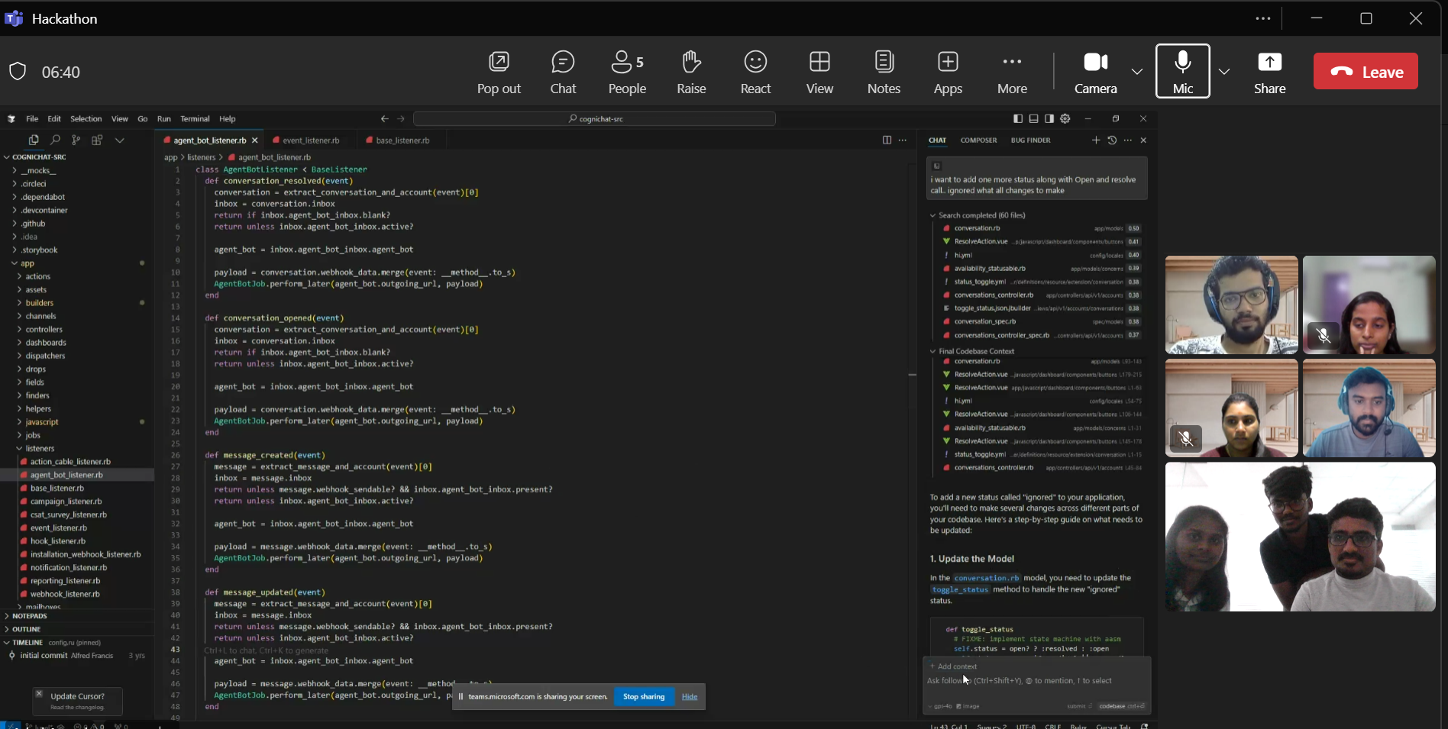Click the Hide link on sharing banner
This screenshot has width=1448, height=729.
[x=690, y=696]
